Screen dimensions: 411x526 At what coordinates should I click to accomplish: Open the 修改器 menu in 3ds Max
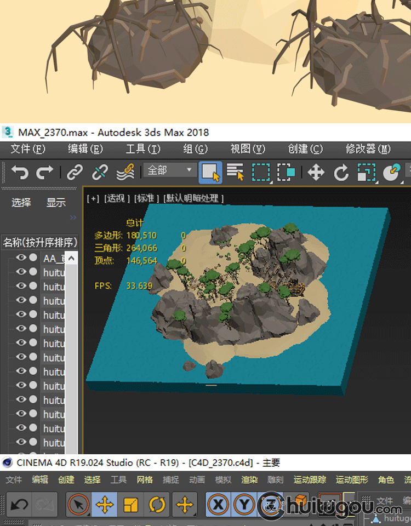(x=368, y=149)
